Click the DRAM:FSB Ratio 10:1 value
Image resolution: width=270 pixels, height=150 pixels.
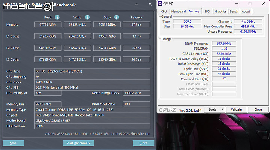point(136,104)
